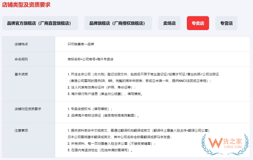Select the 品牌官方旗舰店（厂商直营旗舰店） tab

(40, 23)
